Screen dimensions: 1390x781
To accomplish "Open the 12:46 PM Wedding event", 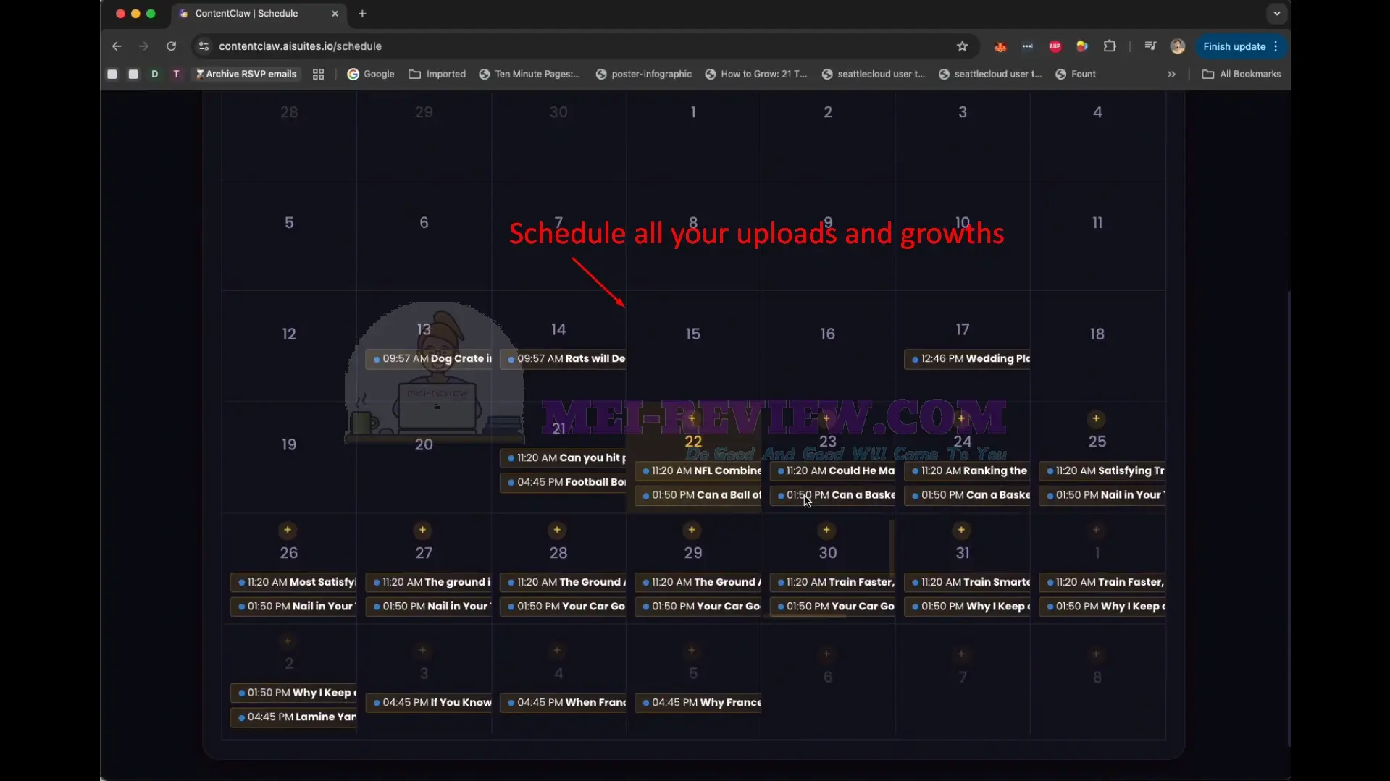I will (968, 359).
